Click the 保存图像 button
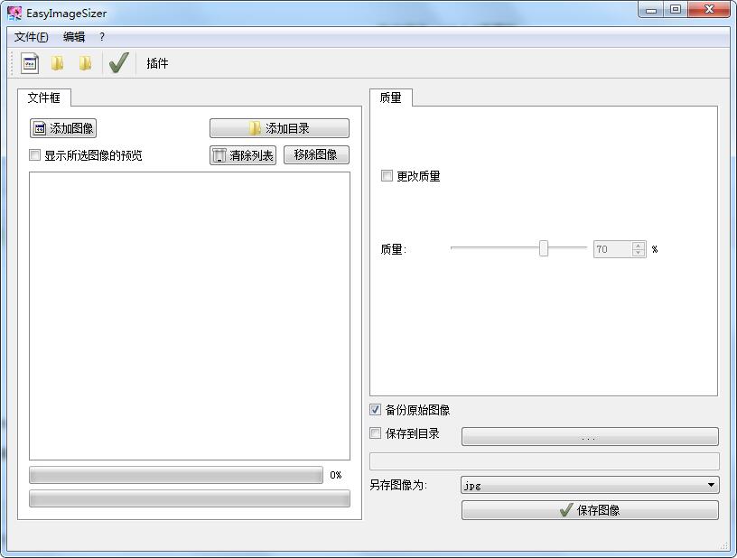The width and height of the screenshot is (737, 558). 590,510
